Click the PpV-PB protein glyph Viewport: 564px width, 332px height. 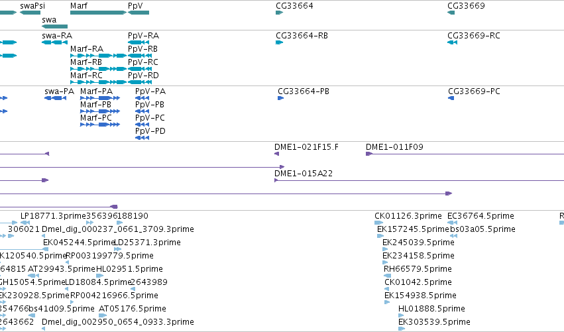click(x=142, y=111)
